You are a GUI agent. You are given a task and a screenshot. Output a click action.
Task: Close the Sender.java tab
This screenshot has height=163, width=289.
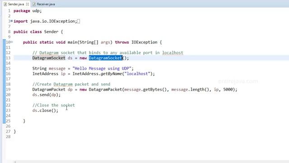pos(28,4)
